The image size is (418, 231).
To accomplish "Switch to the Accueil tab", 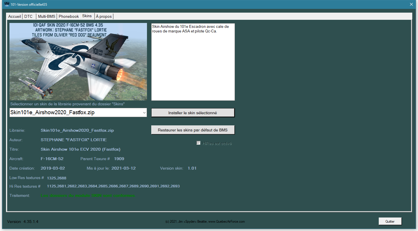I will (14, 16).
